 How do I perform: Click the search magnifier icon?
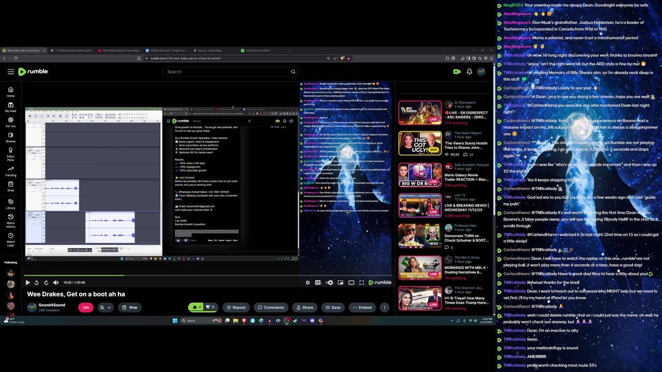tap(293, 72)
